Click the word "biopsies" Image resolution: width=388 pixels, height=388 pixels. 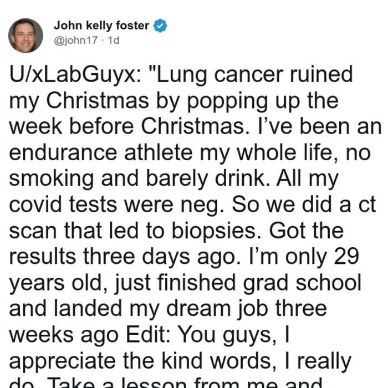[213, 231]
